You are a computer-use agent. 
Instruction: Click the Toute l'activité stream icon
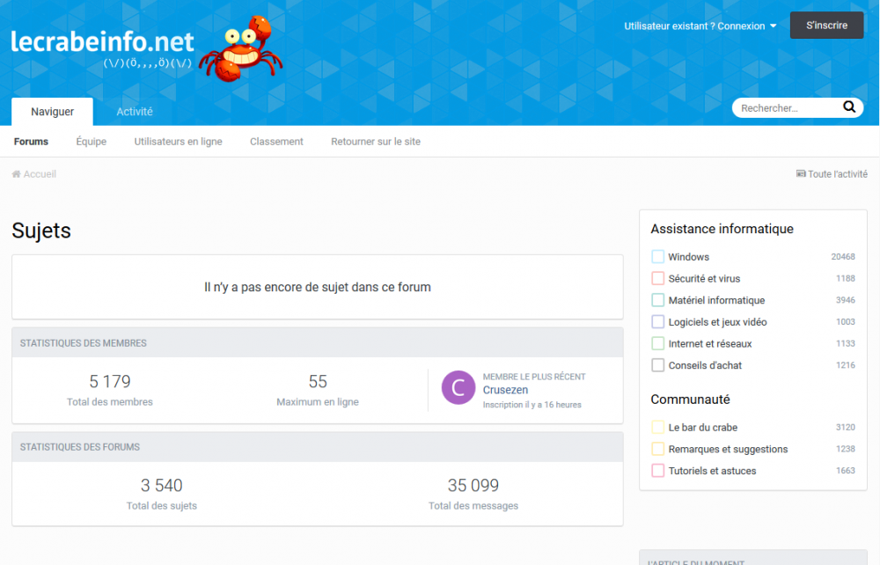(x=801, y=173)
